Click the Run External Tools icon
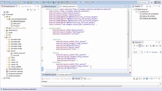The height and width of the screenshot is (91, 162). coord(53,2)
